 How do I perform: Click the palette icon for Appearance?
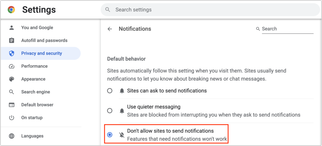point(12,79)
